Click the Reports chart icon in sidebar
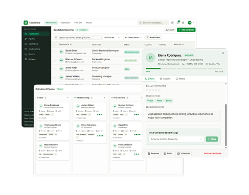This screenshot has height=195, width=249. (26, 54)
